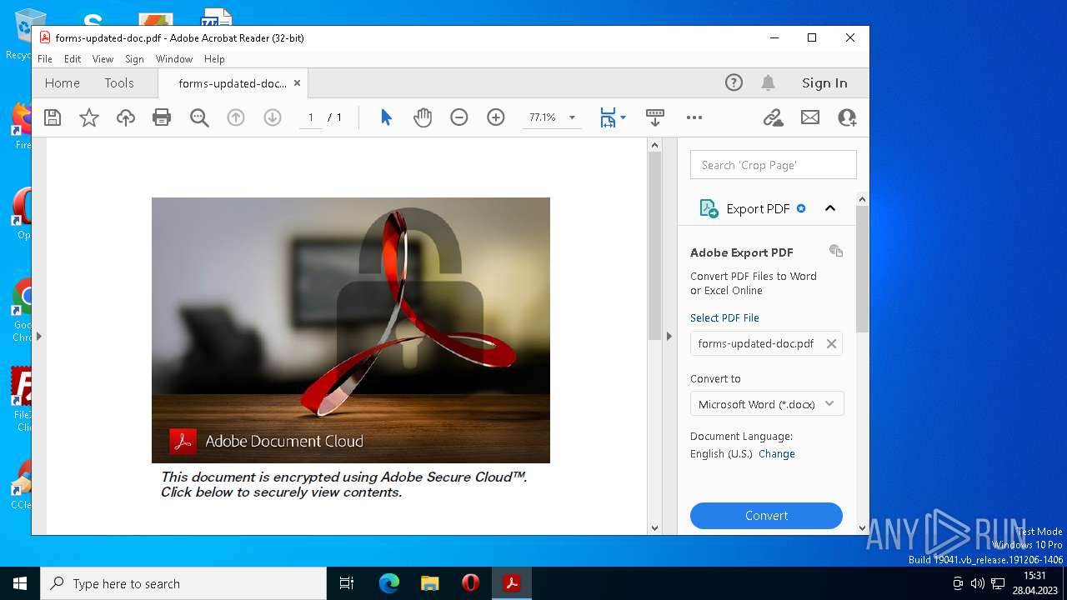Collapse the Export PDF section
Screen dimensions: 1067x600
point(830,208)
